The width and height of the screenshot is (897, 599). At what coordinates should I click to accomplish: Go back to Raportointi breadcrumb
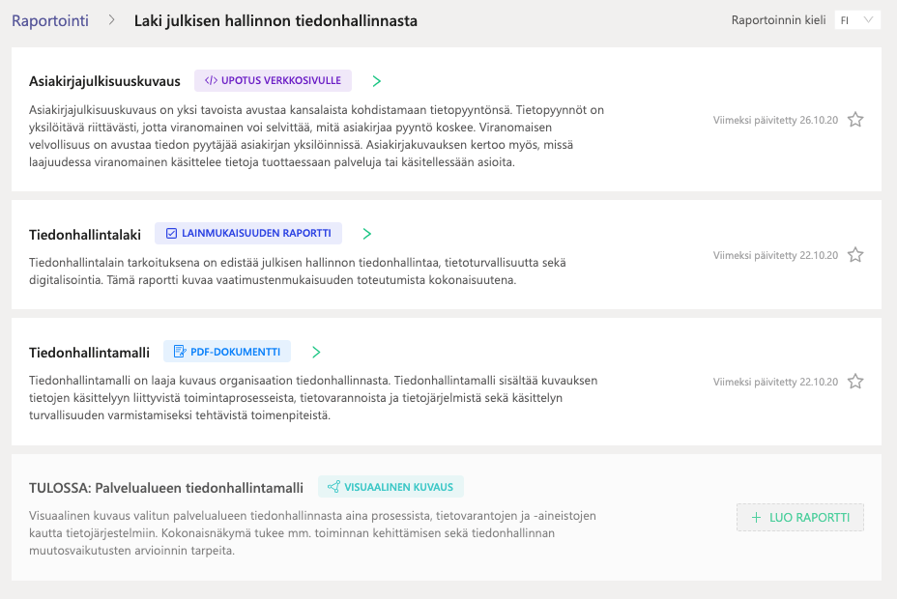tap(50, 20)
